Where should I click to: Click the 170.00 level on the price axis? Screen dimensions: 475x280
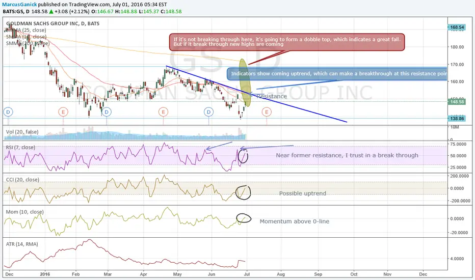point(457,65)
